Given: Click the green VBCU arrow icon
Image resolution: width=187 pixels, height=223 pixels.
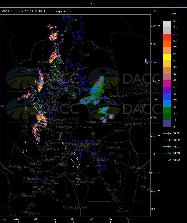Looking at the screenshot, I should pyautogui.click(x=167, y=153).
